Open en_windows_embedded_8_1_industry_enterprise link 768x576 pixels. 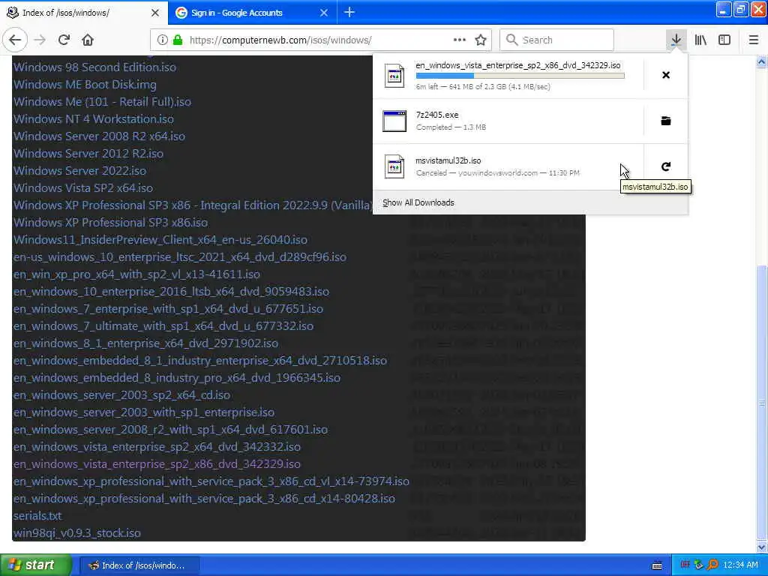(199, 361)
